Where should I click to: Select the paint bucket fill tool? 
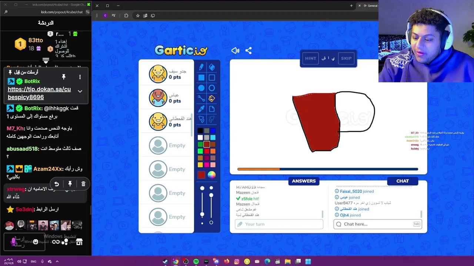click(212, 99)
